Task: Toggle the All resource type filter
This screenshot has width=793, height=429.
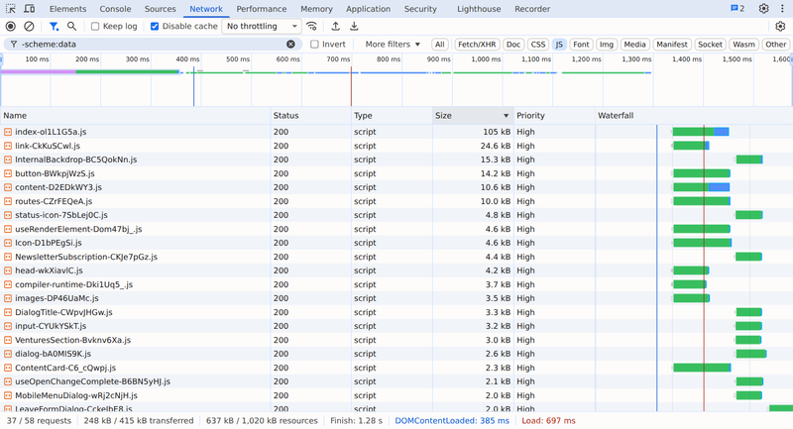Action: pyautogui.click(x=440, y=45)
